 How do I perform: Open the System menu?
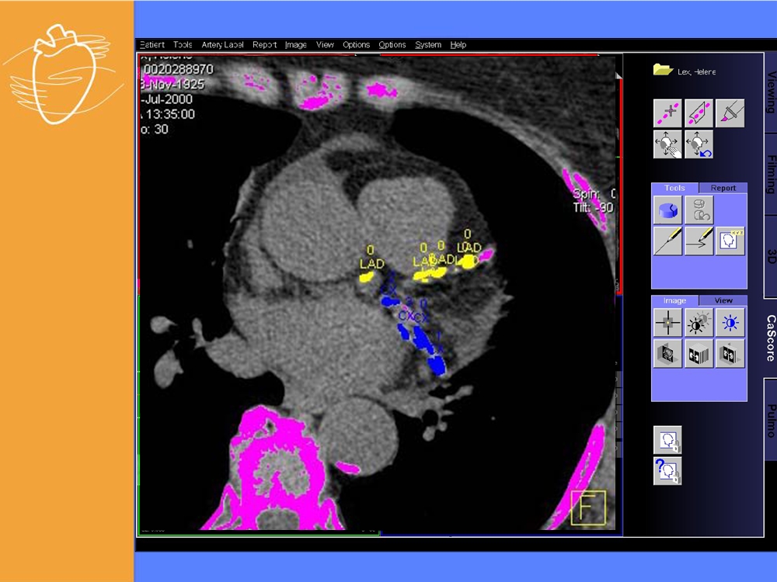428,44
